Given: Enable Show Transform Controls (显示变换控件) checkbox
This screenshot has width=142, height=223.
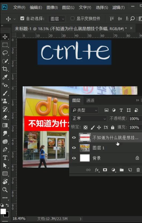Looking at the screenshot, I should (72, 18).
